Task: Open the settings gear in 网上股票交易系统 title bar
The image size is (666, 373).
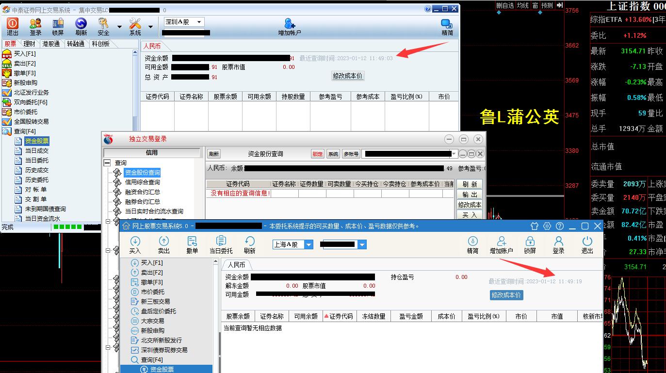Action: click(547, 226)
